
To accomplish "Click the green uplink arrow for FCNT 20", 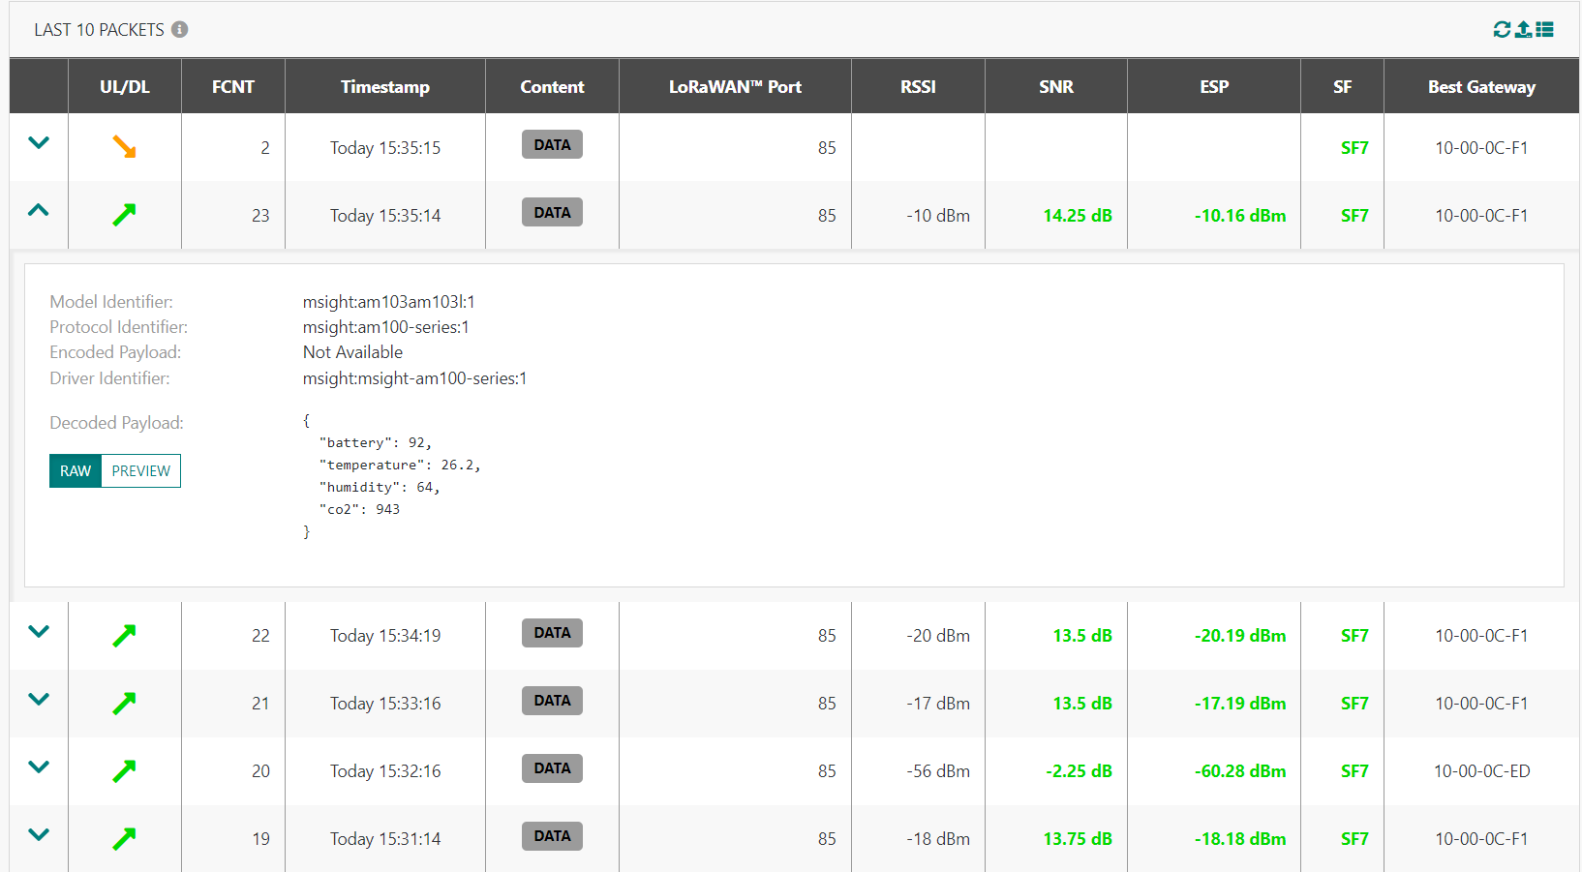I will click(124, 771).
